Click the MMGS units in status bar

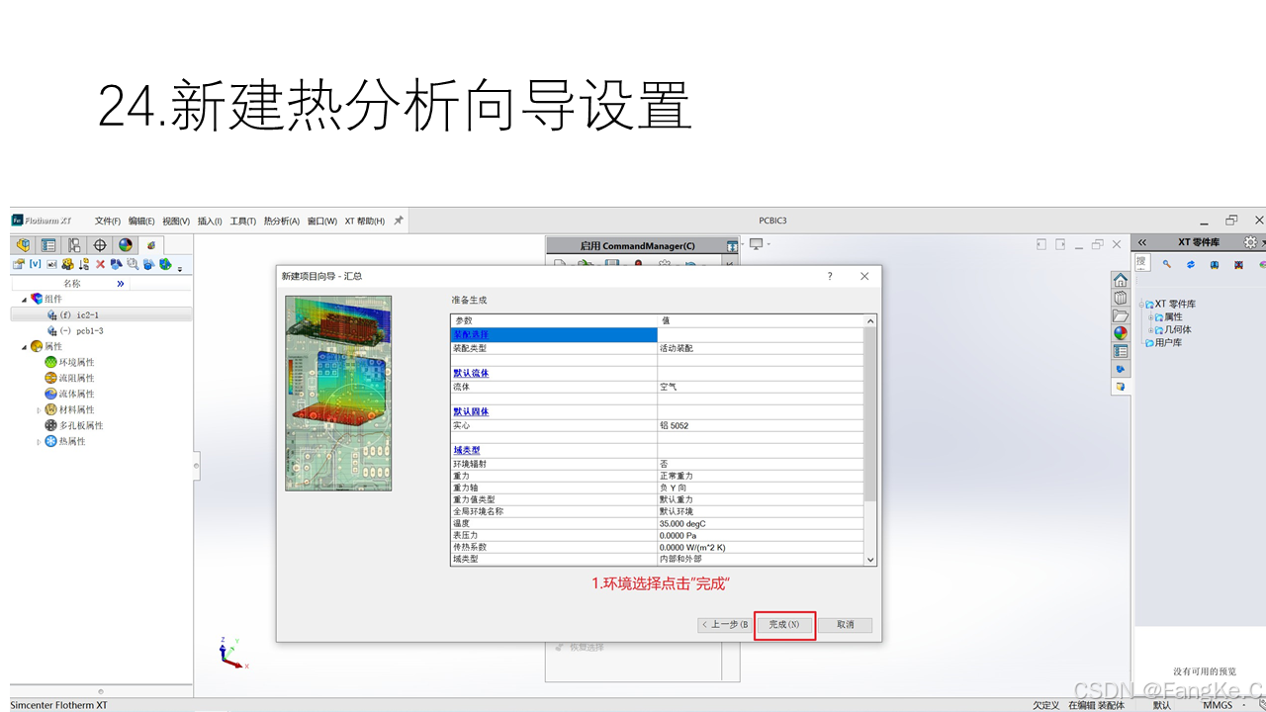click(1218, 705)
